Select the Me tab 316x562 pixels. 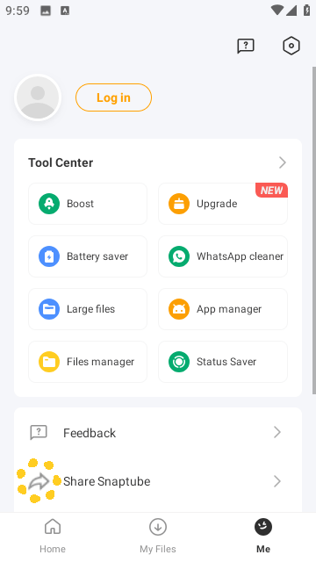pyautogui.click(x=263, y=537)
